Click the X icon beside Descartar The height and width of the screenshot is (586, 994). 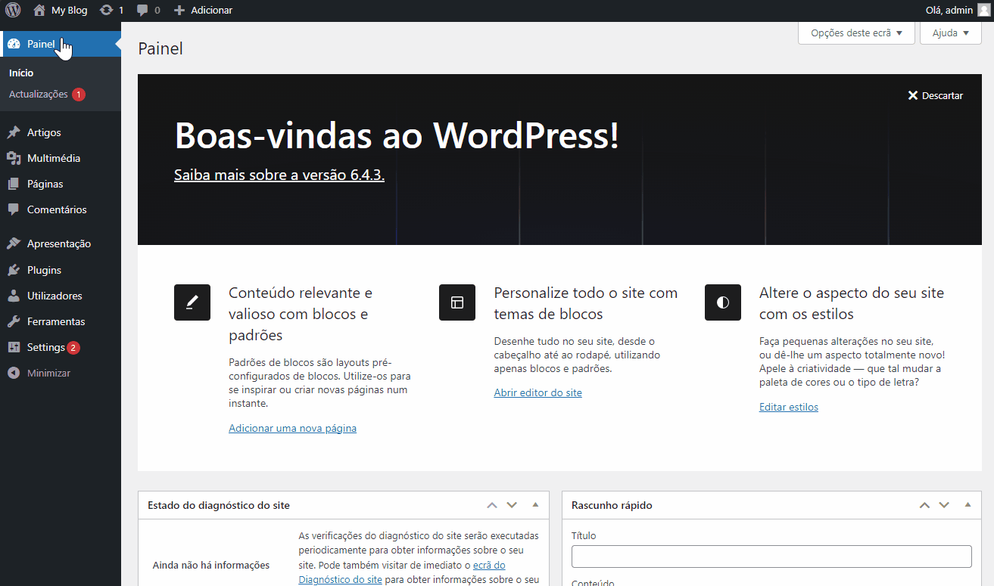coord(913,95)
